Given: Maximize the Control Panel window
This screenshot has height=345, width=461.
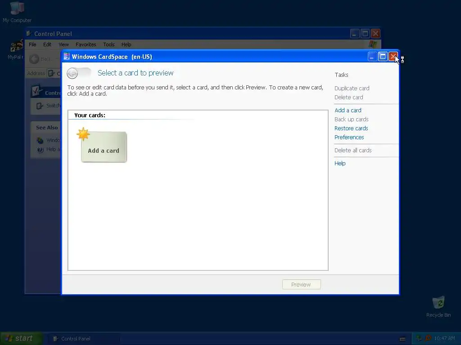Looking at the screenshot, I should (x=365, y=34).
